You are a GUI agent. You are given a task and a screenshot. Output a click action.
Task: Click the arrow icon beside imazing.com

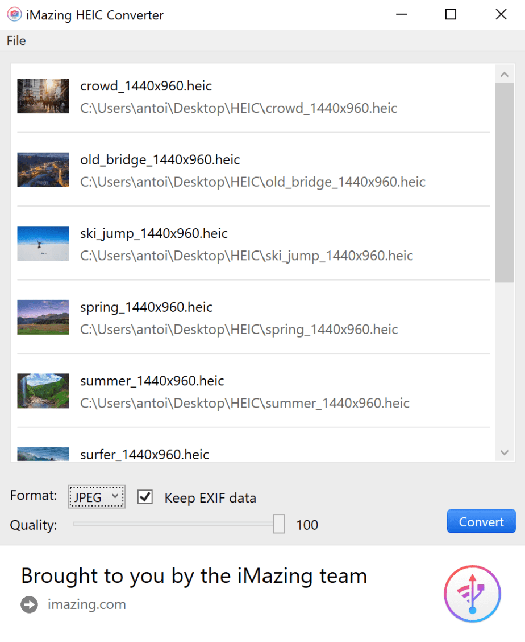(29, 604)
